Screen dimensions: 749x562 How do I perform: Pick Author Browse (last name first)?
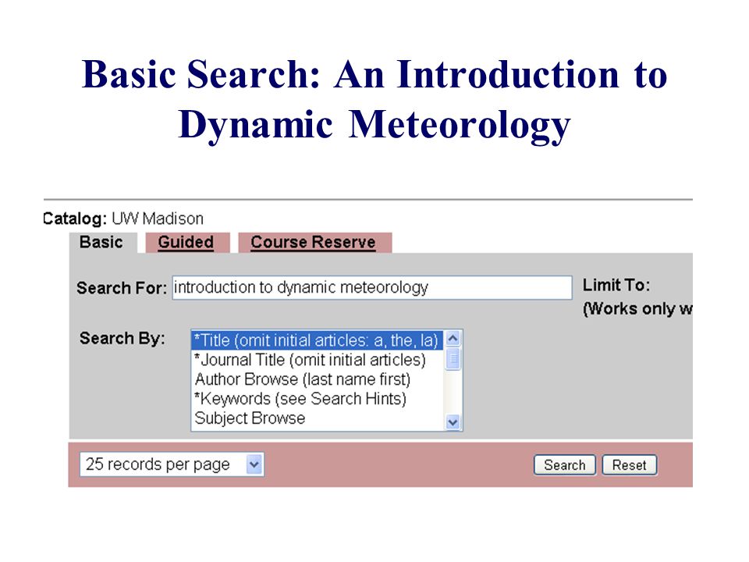(x=318, y=379)
